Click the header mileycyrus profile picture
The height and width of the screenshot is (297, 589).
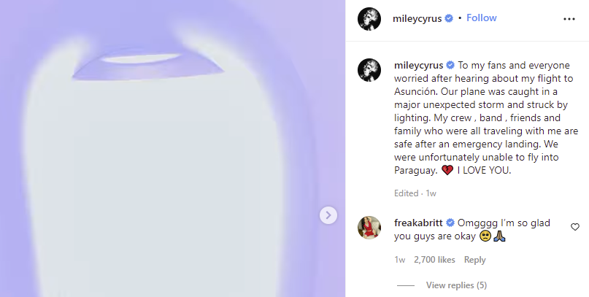[x=369, y=19]
